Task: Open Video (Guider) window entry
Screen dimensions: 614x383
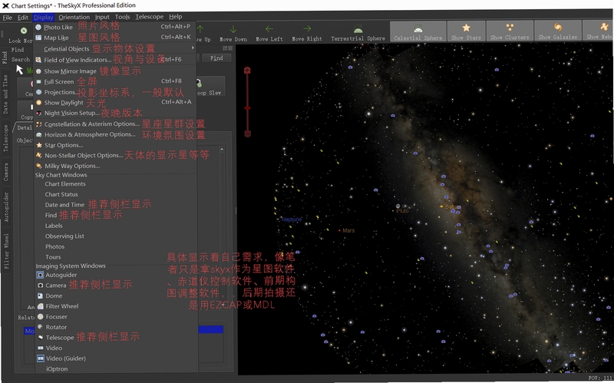Action: click(66, 358)
